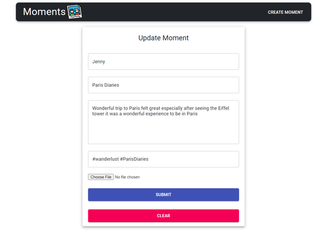The height and width of the screenshot is (233, 336).
Task: Focus the tags field with #wanderlust
Action: tap(163, 159)
